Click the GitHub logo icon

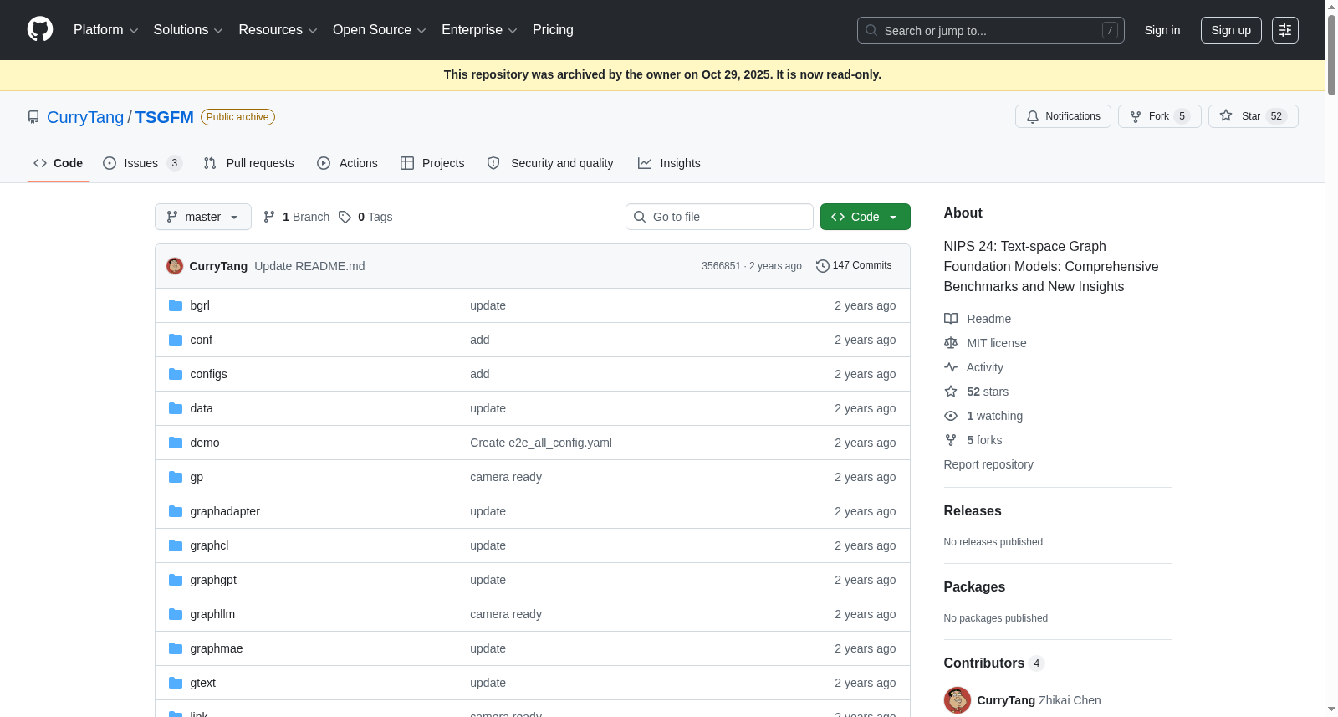[x=40, y=30]
